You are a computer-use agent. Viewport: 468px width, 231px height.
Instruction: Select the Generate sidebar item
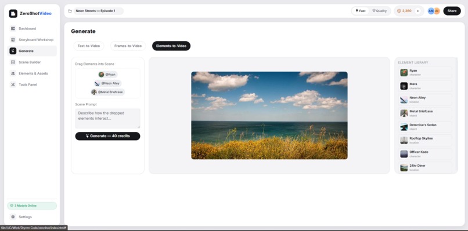pos(32,51)
